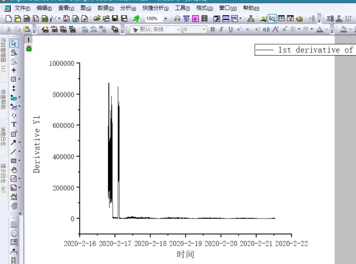Open the 查看(V) menu
This screenshot has width=356, height=264.
tap(66, 8)
